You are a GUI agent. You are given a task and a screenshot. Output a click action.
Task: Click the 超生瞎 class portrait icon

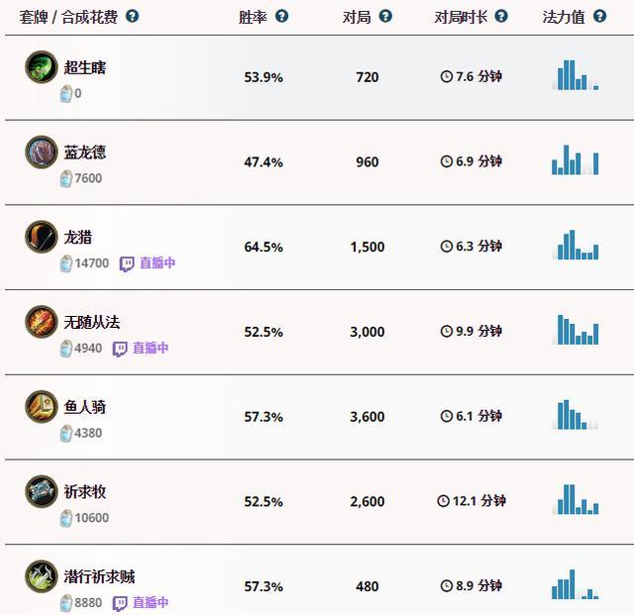[x=42, y=66]
